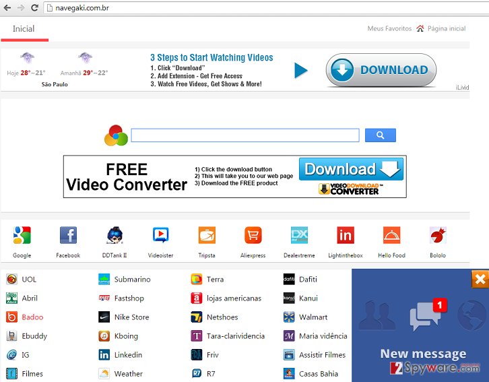
Task: Click the blue play arrow in ad
Action: point(301,71)
